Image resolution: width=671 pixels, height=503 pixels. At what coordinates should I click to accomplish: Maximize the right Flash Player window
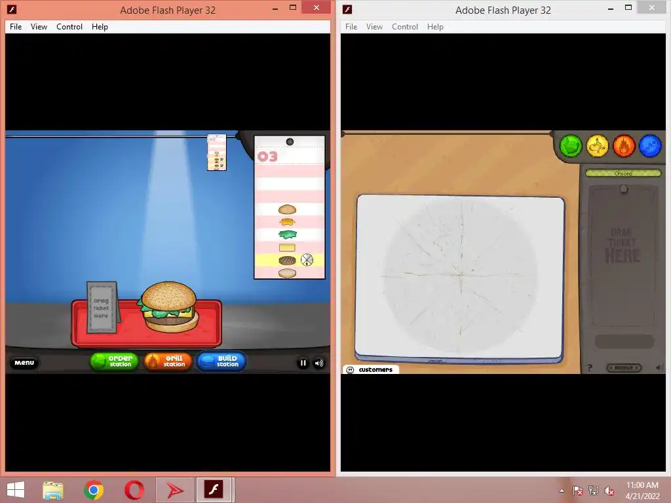pos(628,7)
